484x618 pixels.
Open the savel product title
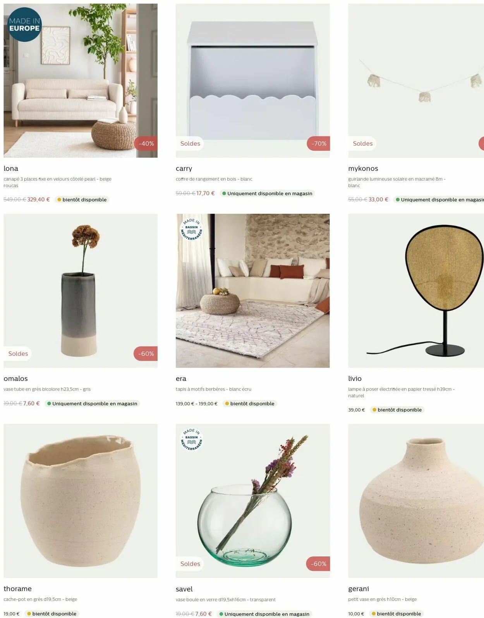click(184, 589)
